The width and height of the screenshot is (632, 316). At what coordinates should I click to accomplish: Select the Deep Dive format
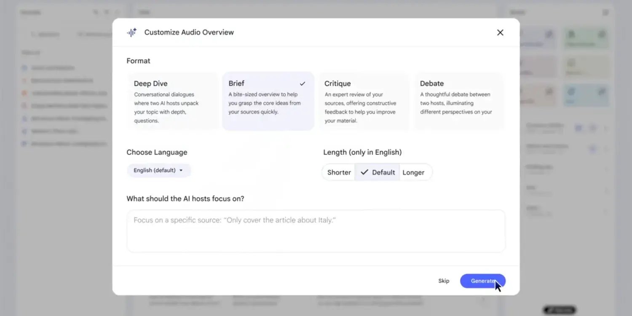172,101
